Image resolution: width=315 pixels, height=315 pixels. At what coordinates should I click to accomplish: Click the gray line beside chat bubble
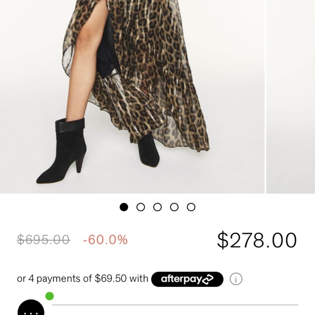[175, 305]
